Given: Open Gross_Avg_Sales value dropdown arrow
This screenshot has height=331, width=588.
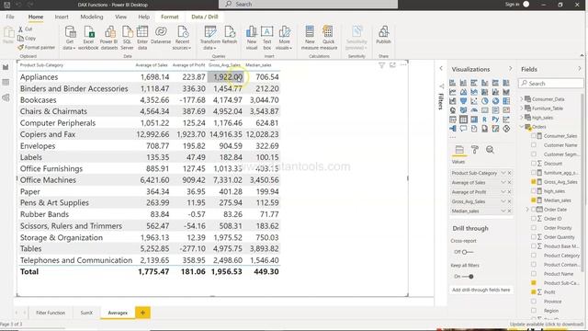Looking at the screenshot, I should pos(503,201).
